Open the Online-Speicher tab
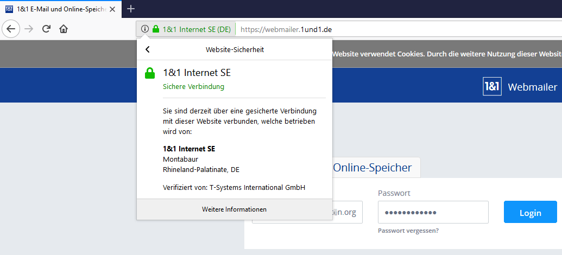 click(372, 167)
